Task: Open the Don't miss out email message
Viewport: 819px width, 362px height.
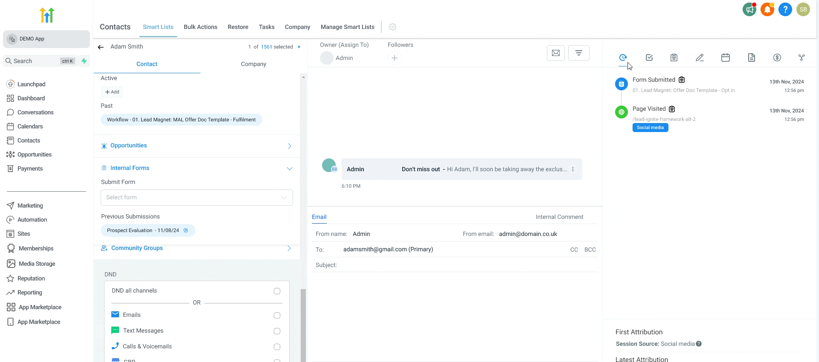Action: pyautogui.click(x=462, y=169)
